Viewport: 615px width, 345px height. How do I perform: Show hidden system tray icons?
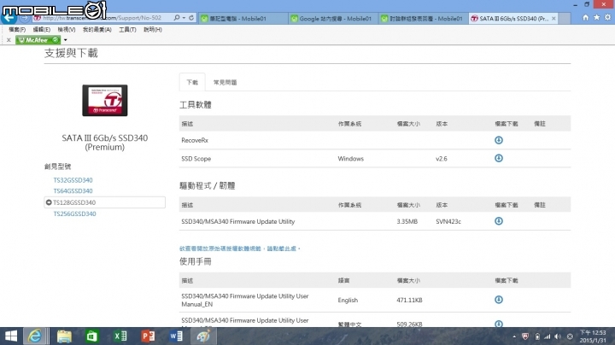514,336
